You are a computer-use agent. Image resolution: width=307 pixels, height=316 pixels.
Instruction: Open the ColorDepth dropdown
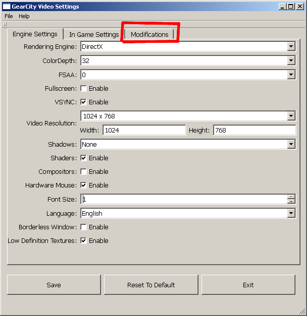coord(291,61)
